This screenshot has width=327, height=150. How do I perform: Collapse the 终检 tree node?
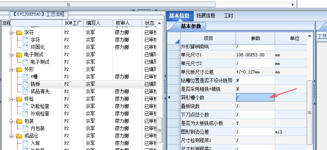click(x=11, y=99)
